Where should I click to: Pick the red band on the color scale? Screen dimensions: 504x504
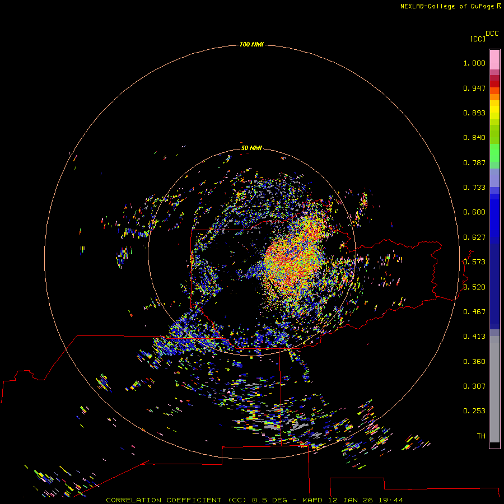[x=494, y=84]
